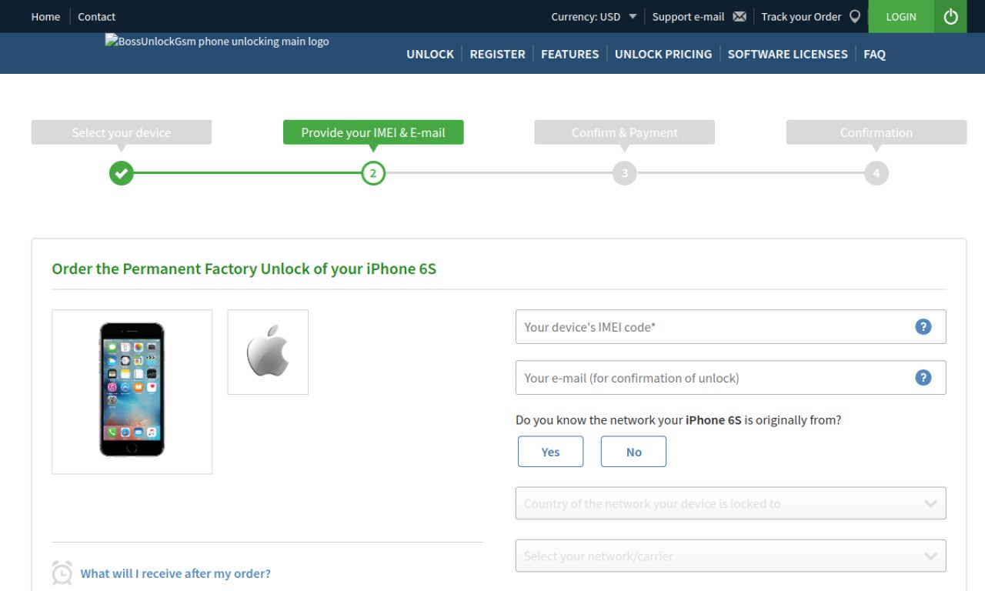Viewport: 985px width, 591px height.
Task: Click the alarm clock icon near order info
Action: point(62,573)
